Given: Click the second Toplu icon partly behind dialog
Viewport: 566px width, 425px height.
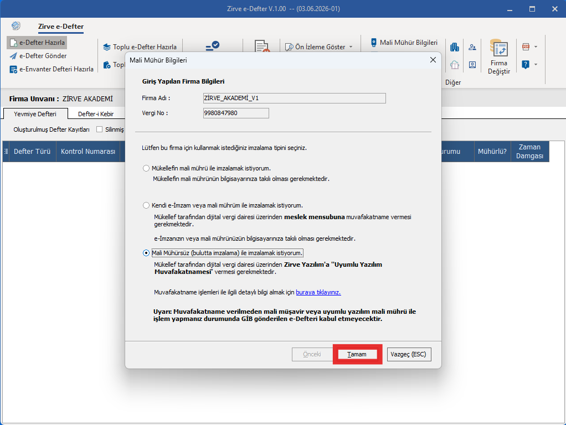Looking at the screenshot, I should point(107,65).
